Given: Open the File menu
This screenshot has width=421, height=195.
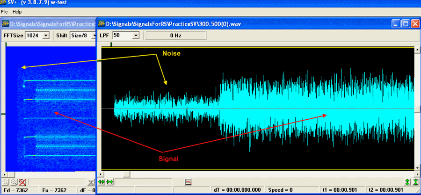Looking at the screenshot, I should (x=4, y=11).
